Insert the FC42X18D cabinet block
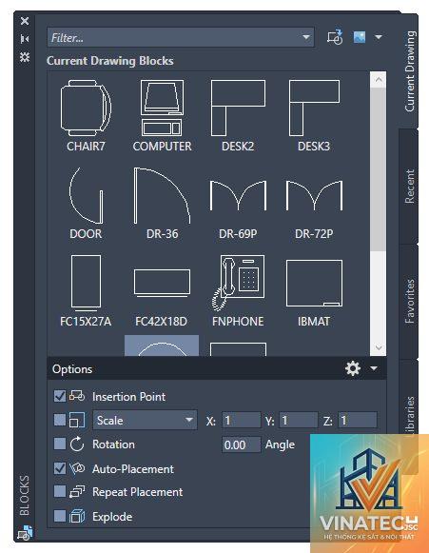 [x=162, y=283]
